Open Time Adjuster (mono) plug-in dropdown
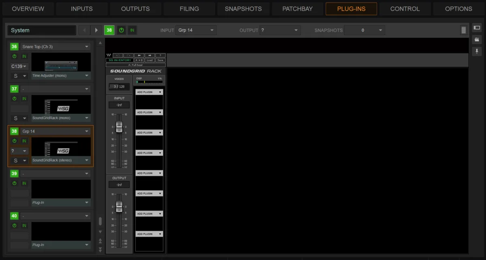 [61, 76]
